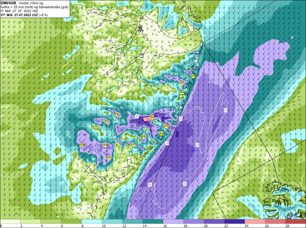This screenshot has width=306, height=228.
Task: Click the legend scale value 2
Action: (x=21, y=226)
